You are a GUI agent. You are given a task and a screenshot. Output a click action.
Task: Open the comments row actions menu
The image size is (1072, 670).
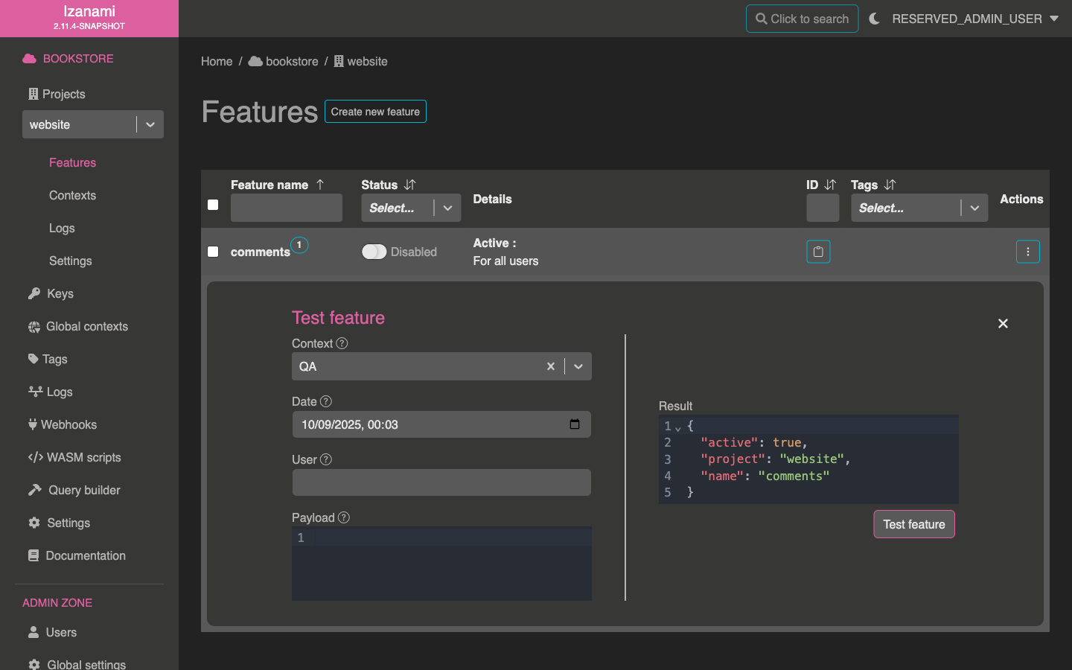1027,252
